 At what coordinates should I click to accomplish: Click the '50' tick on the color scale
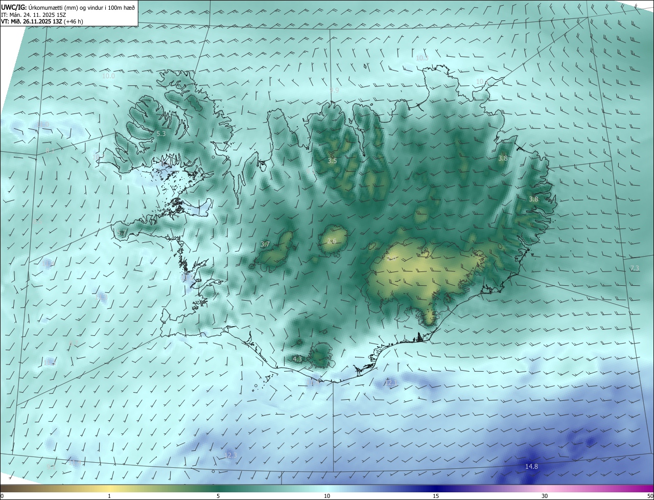(x=649, y=496)
